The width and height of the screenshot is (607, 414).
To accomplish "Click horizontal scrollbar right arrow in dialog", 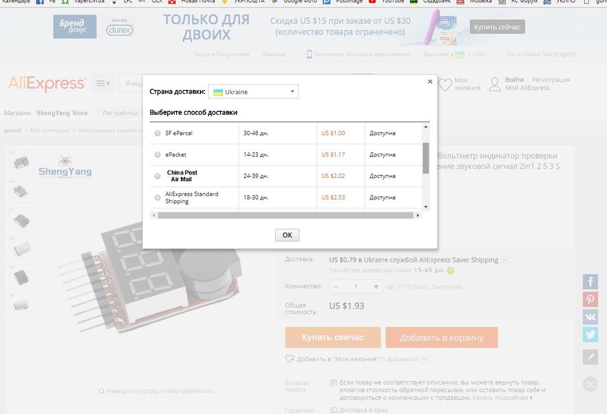I will click(x=417, y=215).
